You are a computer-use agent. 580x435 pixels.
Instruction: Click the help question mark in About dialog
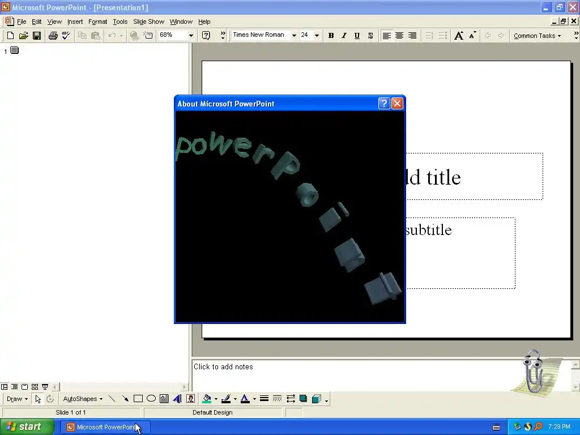click(x=384, y=104)
